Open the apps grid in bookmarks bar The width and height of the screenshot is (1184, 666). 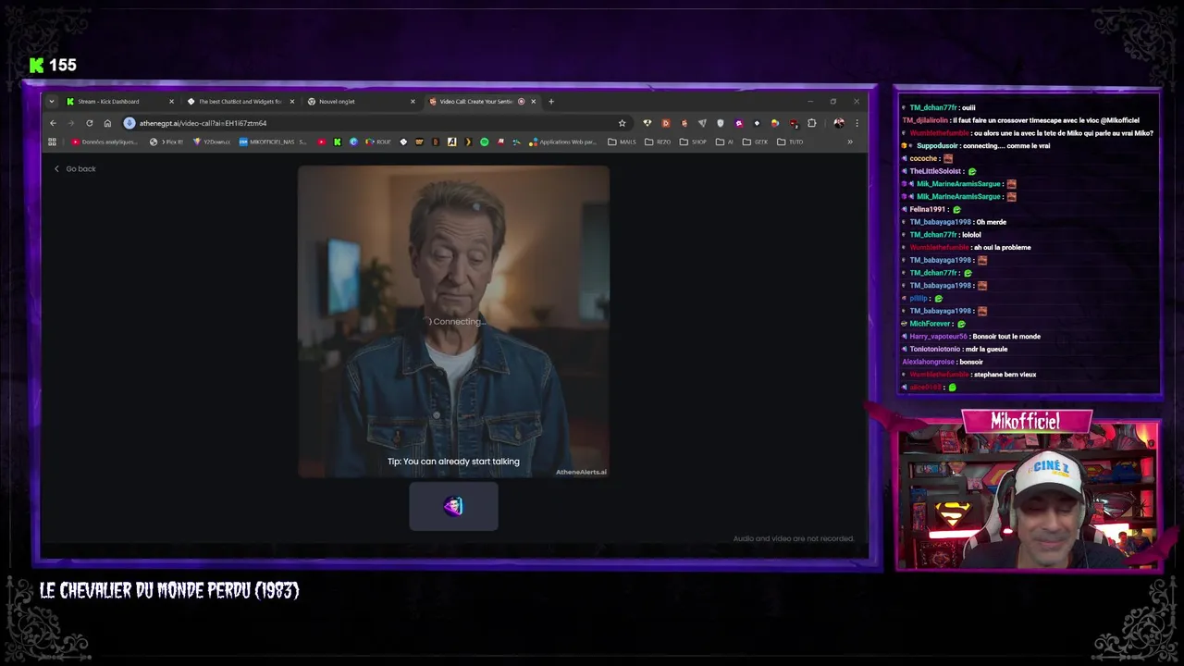click(52, 142)
